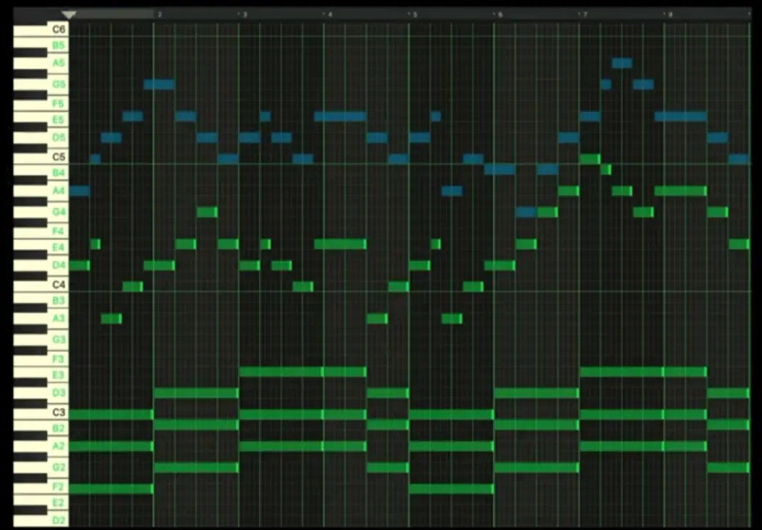Select the blue G5 note at bar 2
The image size is (762, 530).
point(159,84)
